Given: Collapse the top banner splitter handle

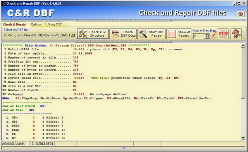Looking at the screenshot, I should [124, 20].
